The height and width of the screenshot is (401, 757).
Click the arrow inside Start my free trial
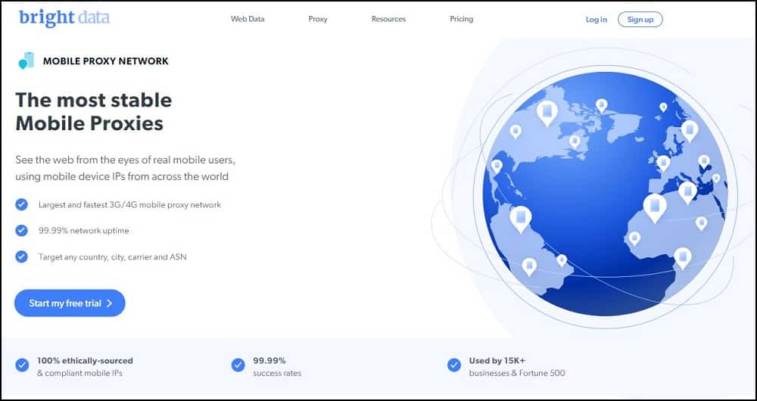point(110,303)
